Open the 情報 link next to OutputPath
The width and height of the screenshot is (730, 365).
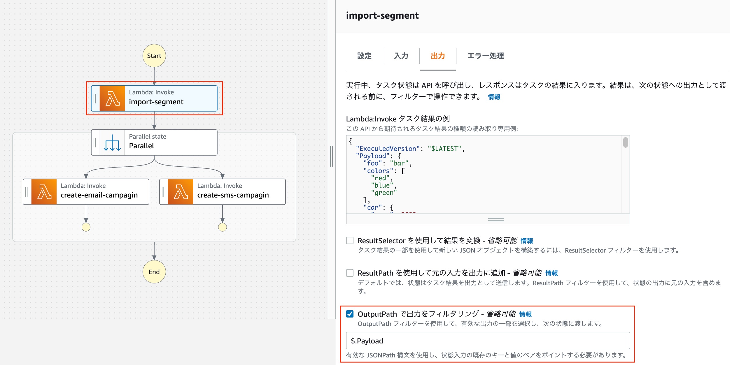click(525, 314)
